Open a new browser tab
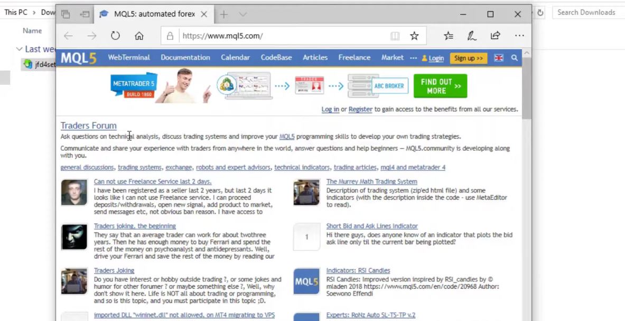 (x=223, y=14)
